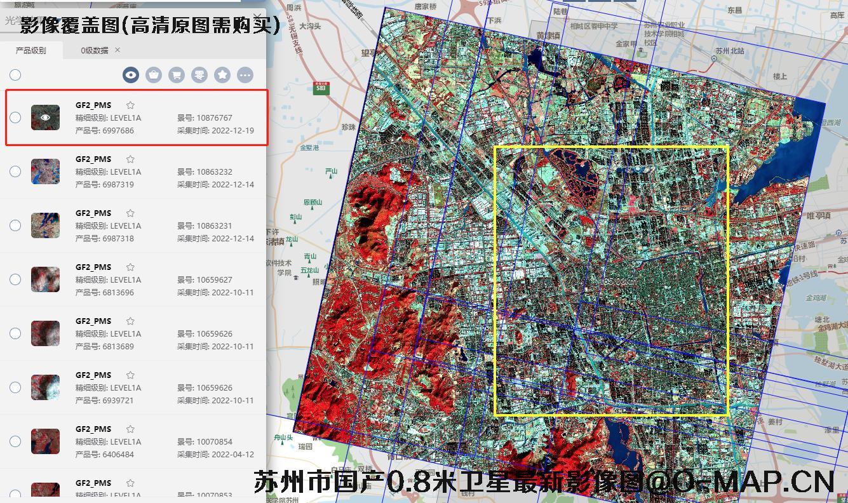
Task: Click the eye preview icon in toolbar
Action: [131, 75]
